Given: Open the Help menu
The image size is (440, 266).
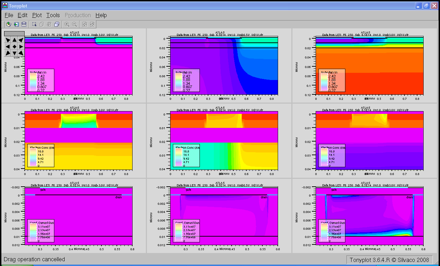Looking at the screenshot, I should click(x=101, y=15).
